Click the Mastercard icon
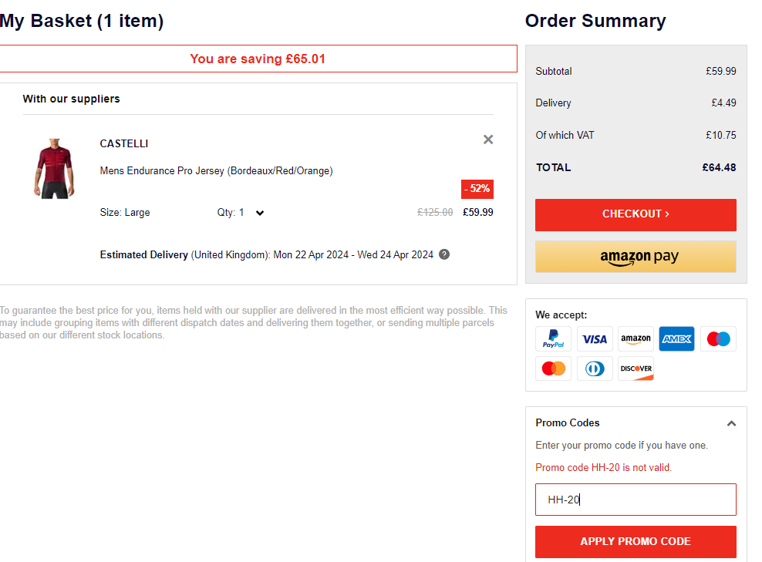The width and height of the screenshot is (762, 562). tap(553, 368)
